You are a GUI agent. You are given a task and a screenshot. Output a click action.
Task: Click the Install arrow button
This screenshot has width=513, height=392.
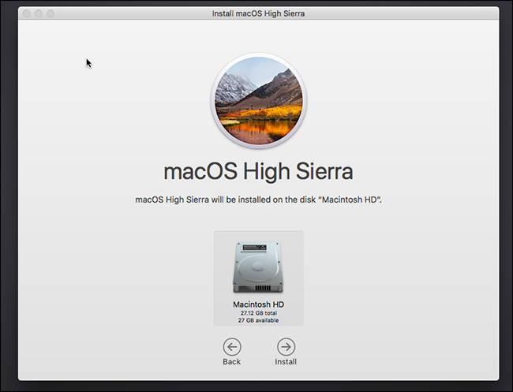(286, 347)
